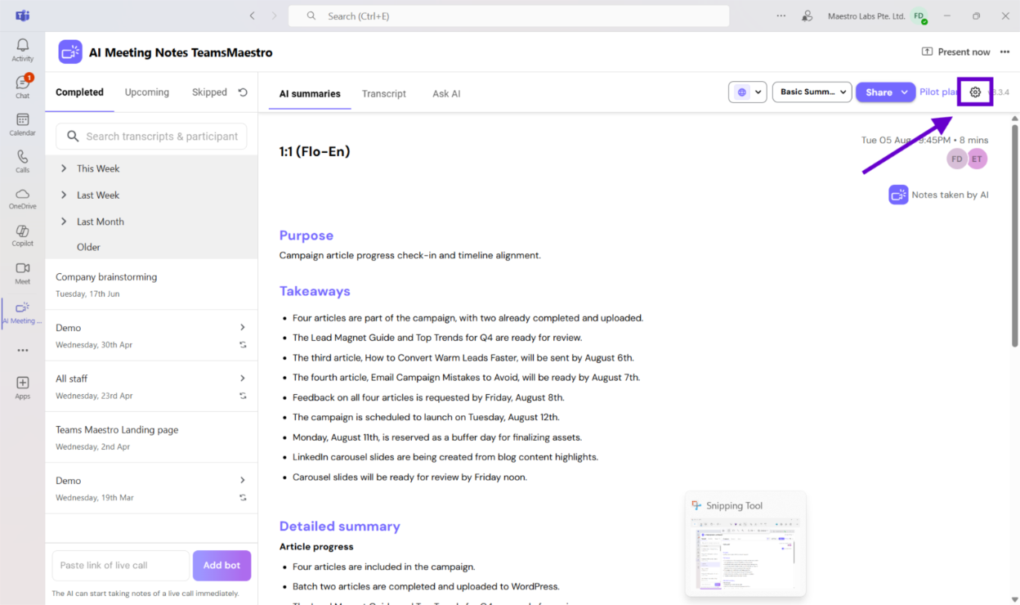The width and height of the screenshot is (1020, 605).
Task: Select the AI summaries tab
Action: [x=310, y=93]
